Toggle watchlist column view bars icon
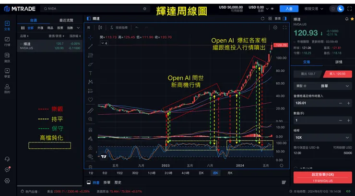The width and height of the screenshot is (355, 196). point(23,28)
